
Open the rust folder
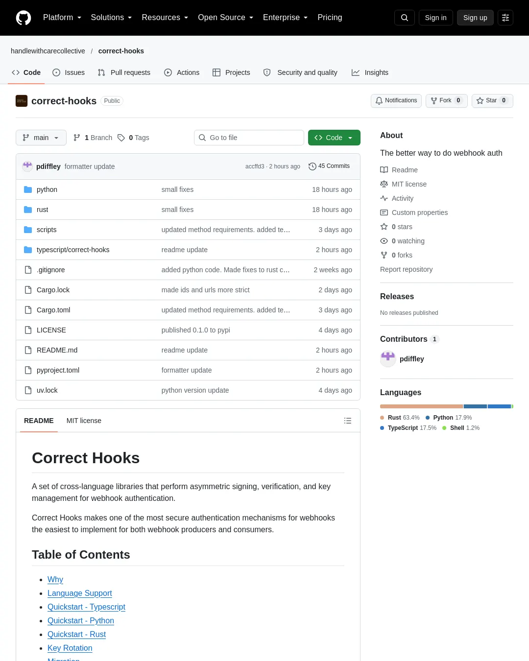tap(43, 210)
